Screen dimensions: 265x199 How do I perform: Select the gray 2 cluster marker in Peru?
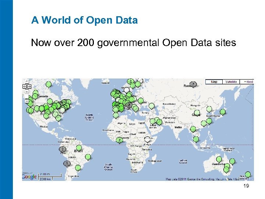62,149
